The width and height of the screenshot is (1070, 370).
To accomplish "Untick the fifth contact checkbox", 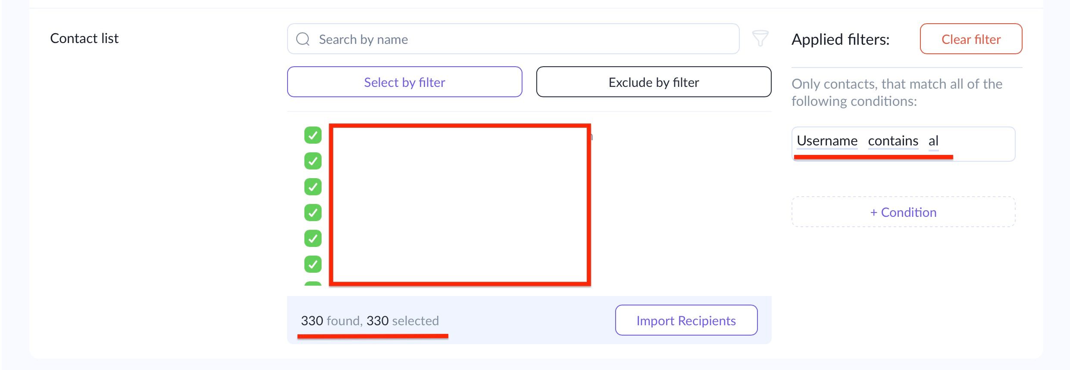I will click(313, 238).
